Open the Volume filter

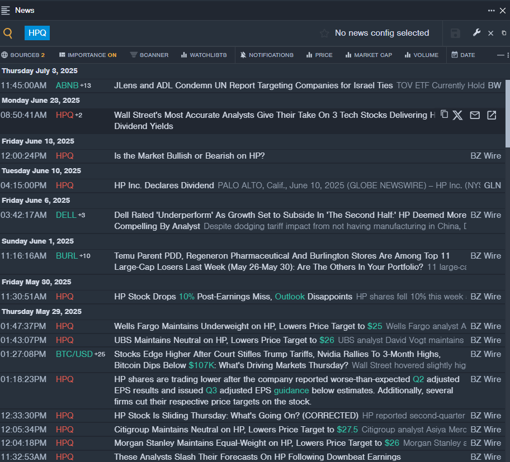click(422, 55)
